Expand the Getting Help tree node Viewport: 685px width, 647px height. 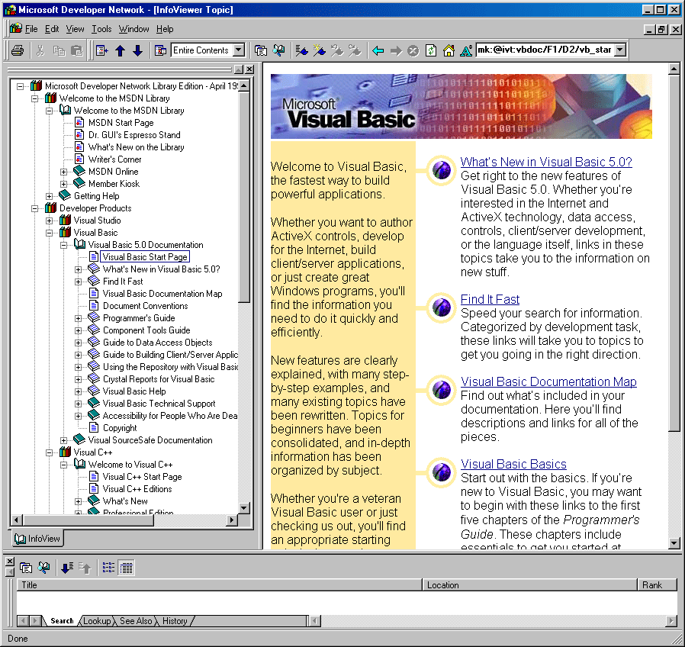(x=50, y=196)
